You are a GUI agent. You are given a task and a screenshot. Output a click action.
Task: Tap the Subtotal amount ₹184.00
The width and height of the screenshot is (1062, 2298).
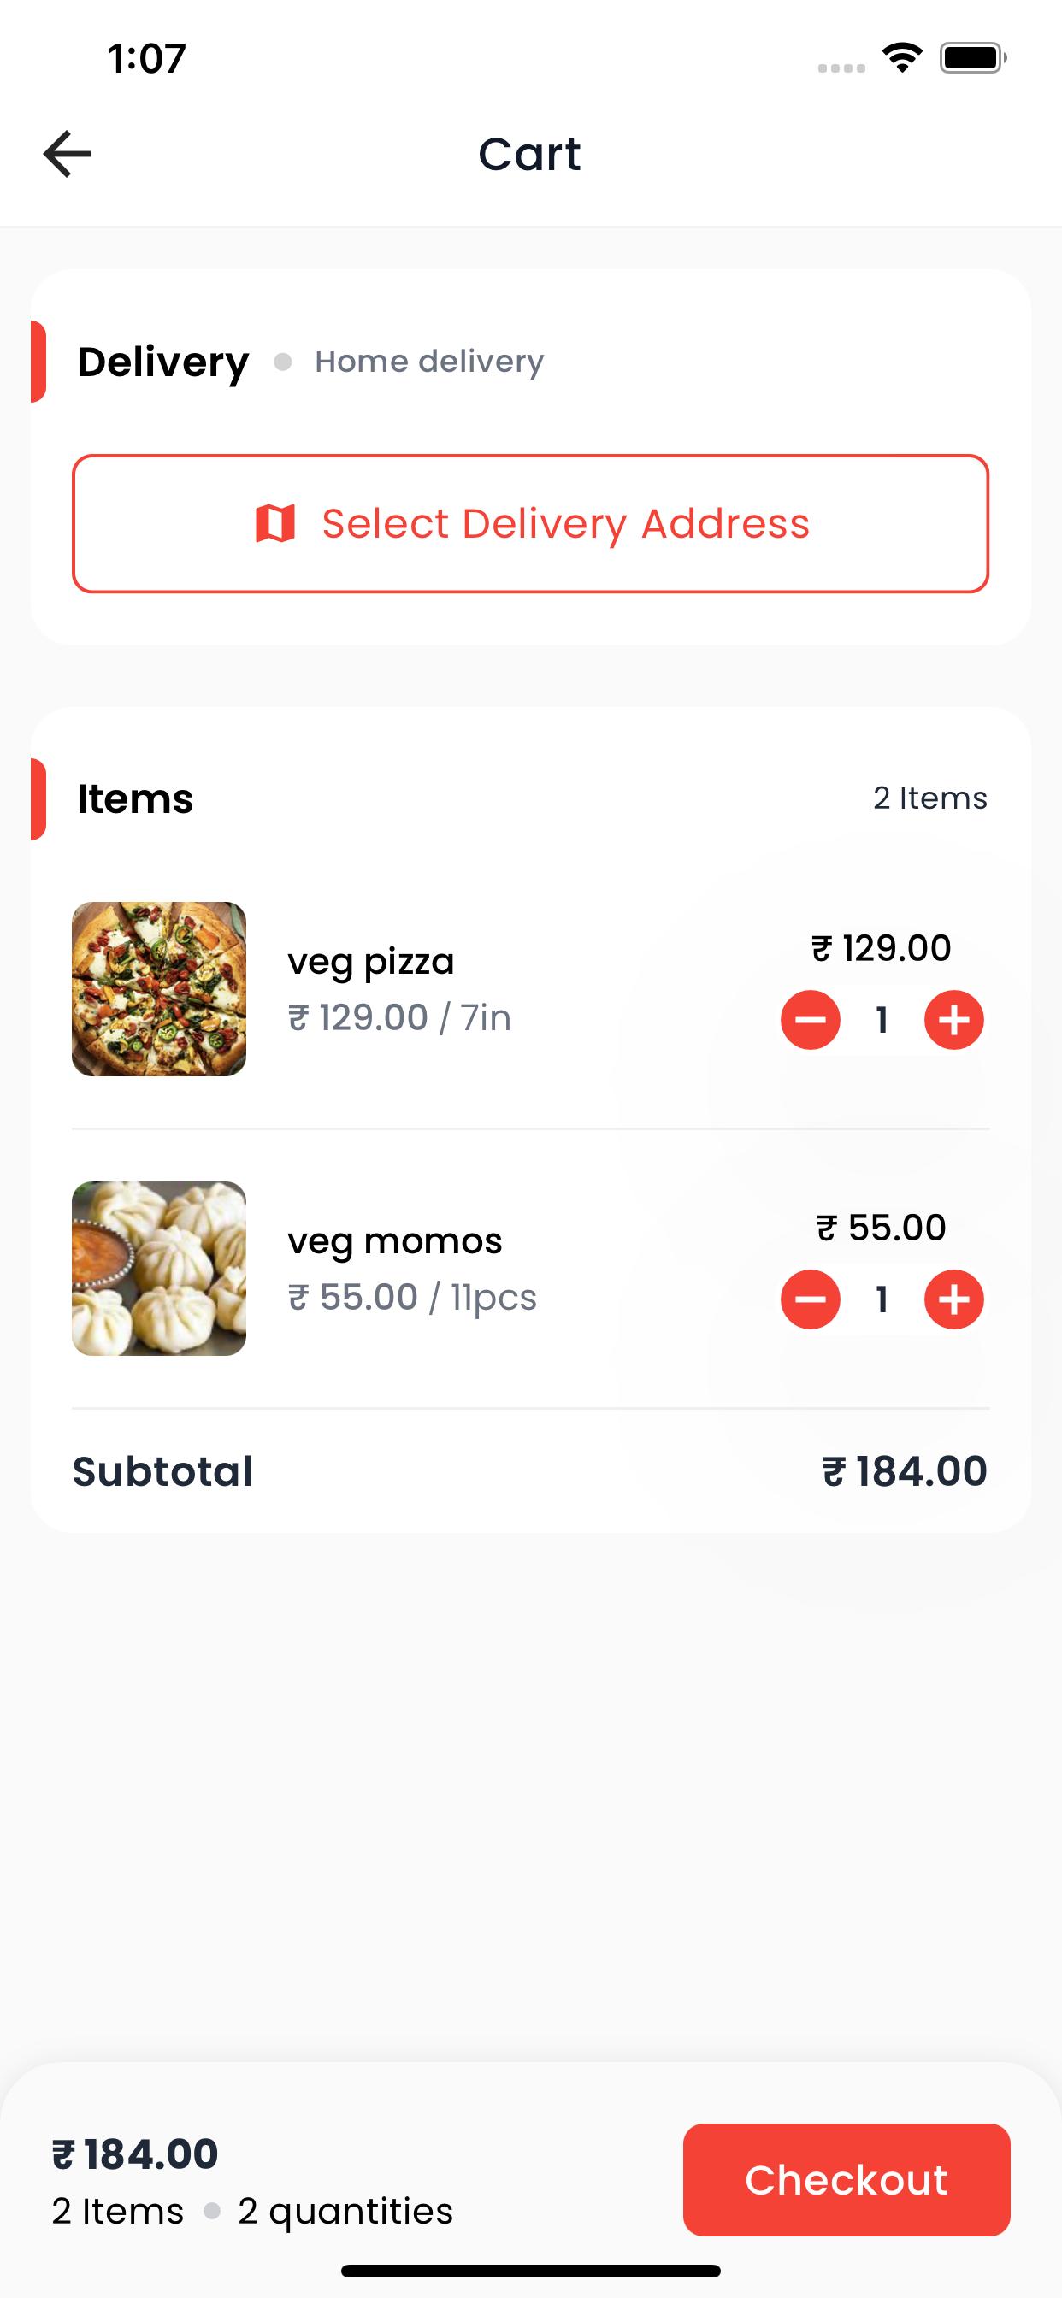[905, 1471]
